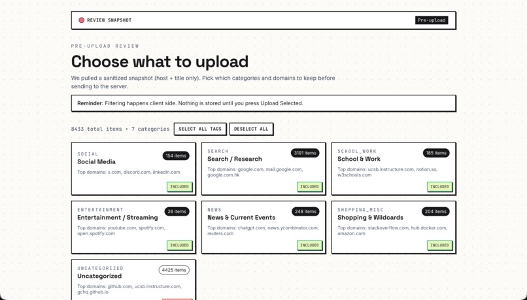Screen dimensions: 527x300
Task: Click Top domains text listing github.com
Action: coord(129,289)
